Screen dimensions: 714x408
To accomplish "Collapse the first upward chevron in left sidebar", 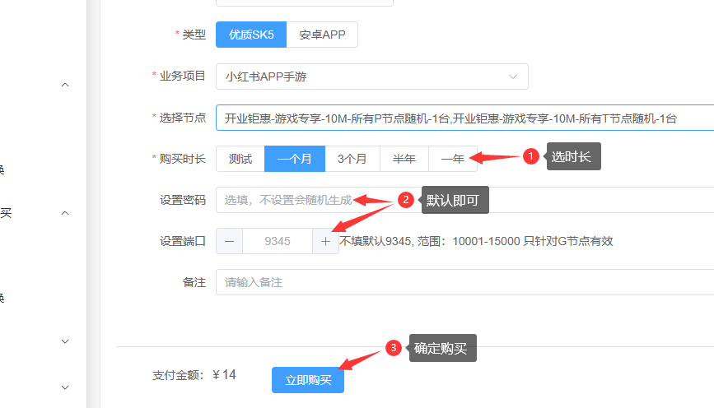I will (66, 85).
